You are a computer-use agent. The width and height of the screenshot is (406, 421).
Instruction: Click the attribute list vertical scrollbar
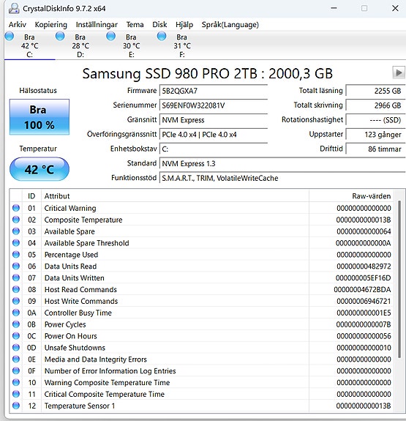click(399, 279)
